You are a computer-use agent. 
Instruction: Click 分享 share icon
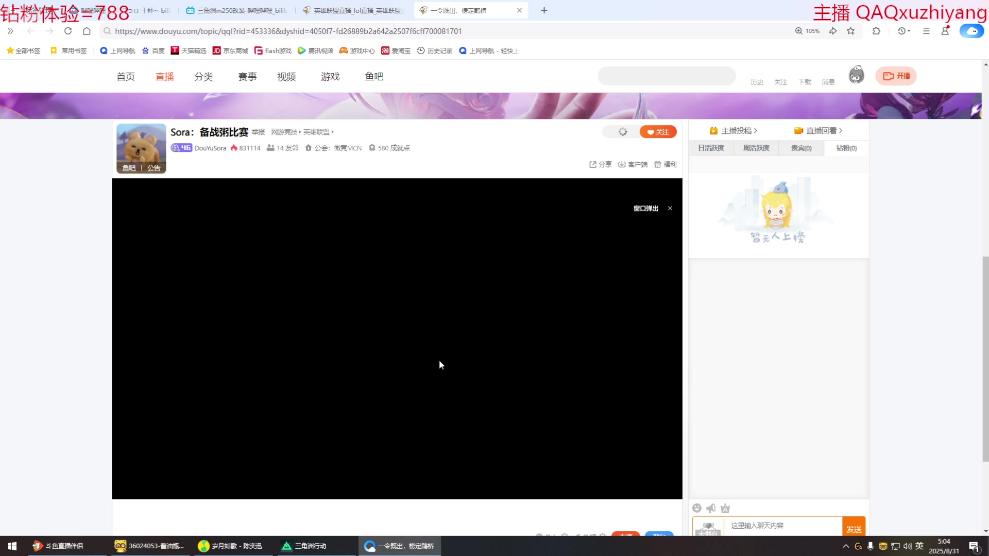pyautogui.click(x=600, y=164)
